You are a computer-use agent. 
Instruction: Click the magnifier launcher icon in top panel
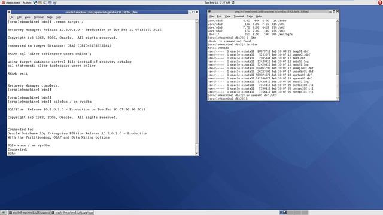[x=45, y=2]
